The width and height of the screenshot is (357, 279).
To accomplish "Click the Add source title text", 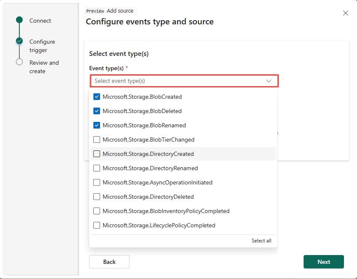I will coord(120,11).
